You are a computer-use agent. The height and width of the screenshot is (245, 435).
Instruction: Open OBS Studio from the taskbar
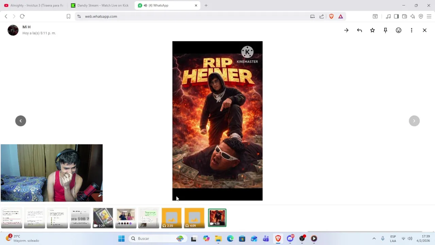pyautogui.click(x=302, y=239)
